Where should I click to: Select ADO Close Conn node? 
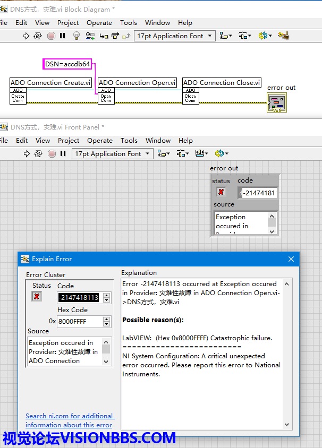click(x=190, y=96)
